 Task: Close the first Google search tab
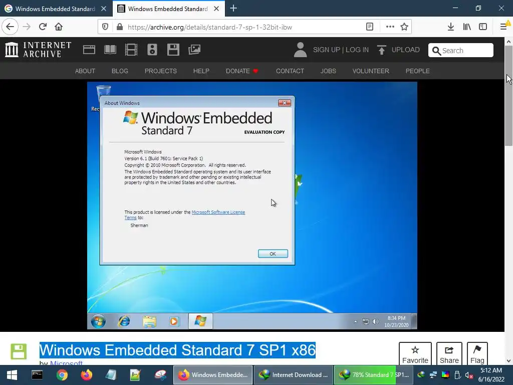[x=104, y=9]
